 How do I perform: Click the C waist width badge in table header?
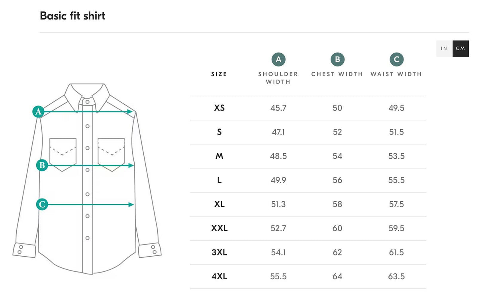396,60
